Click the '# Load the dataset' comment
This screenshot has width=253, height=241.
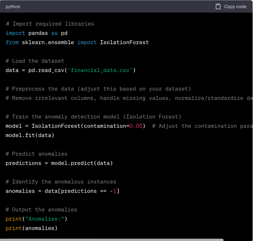[35, 61]
